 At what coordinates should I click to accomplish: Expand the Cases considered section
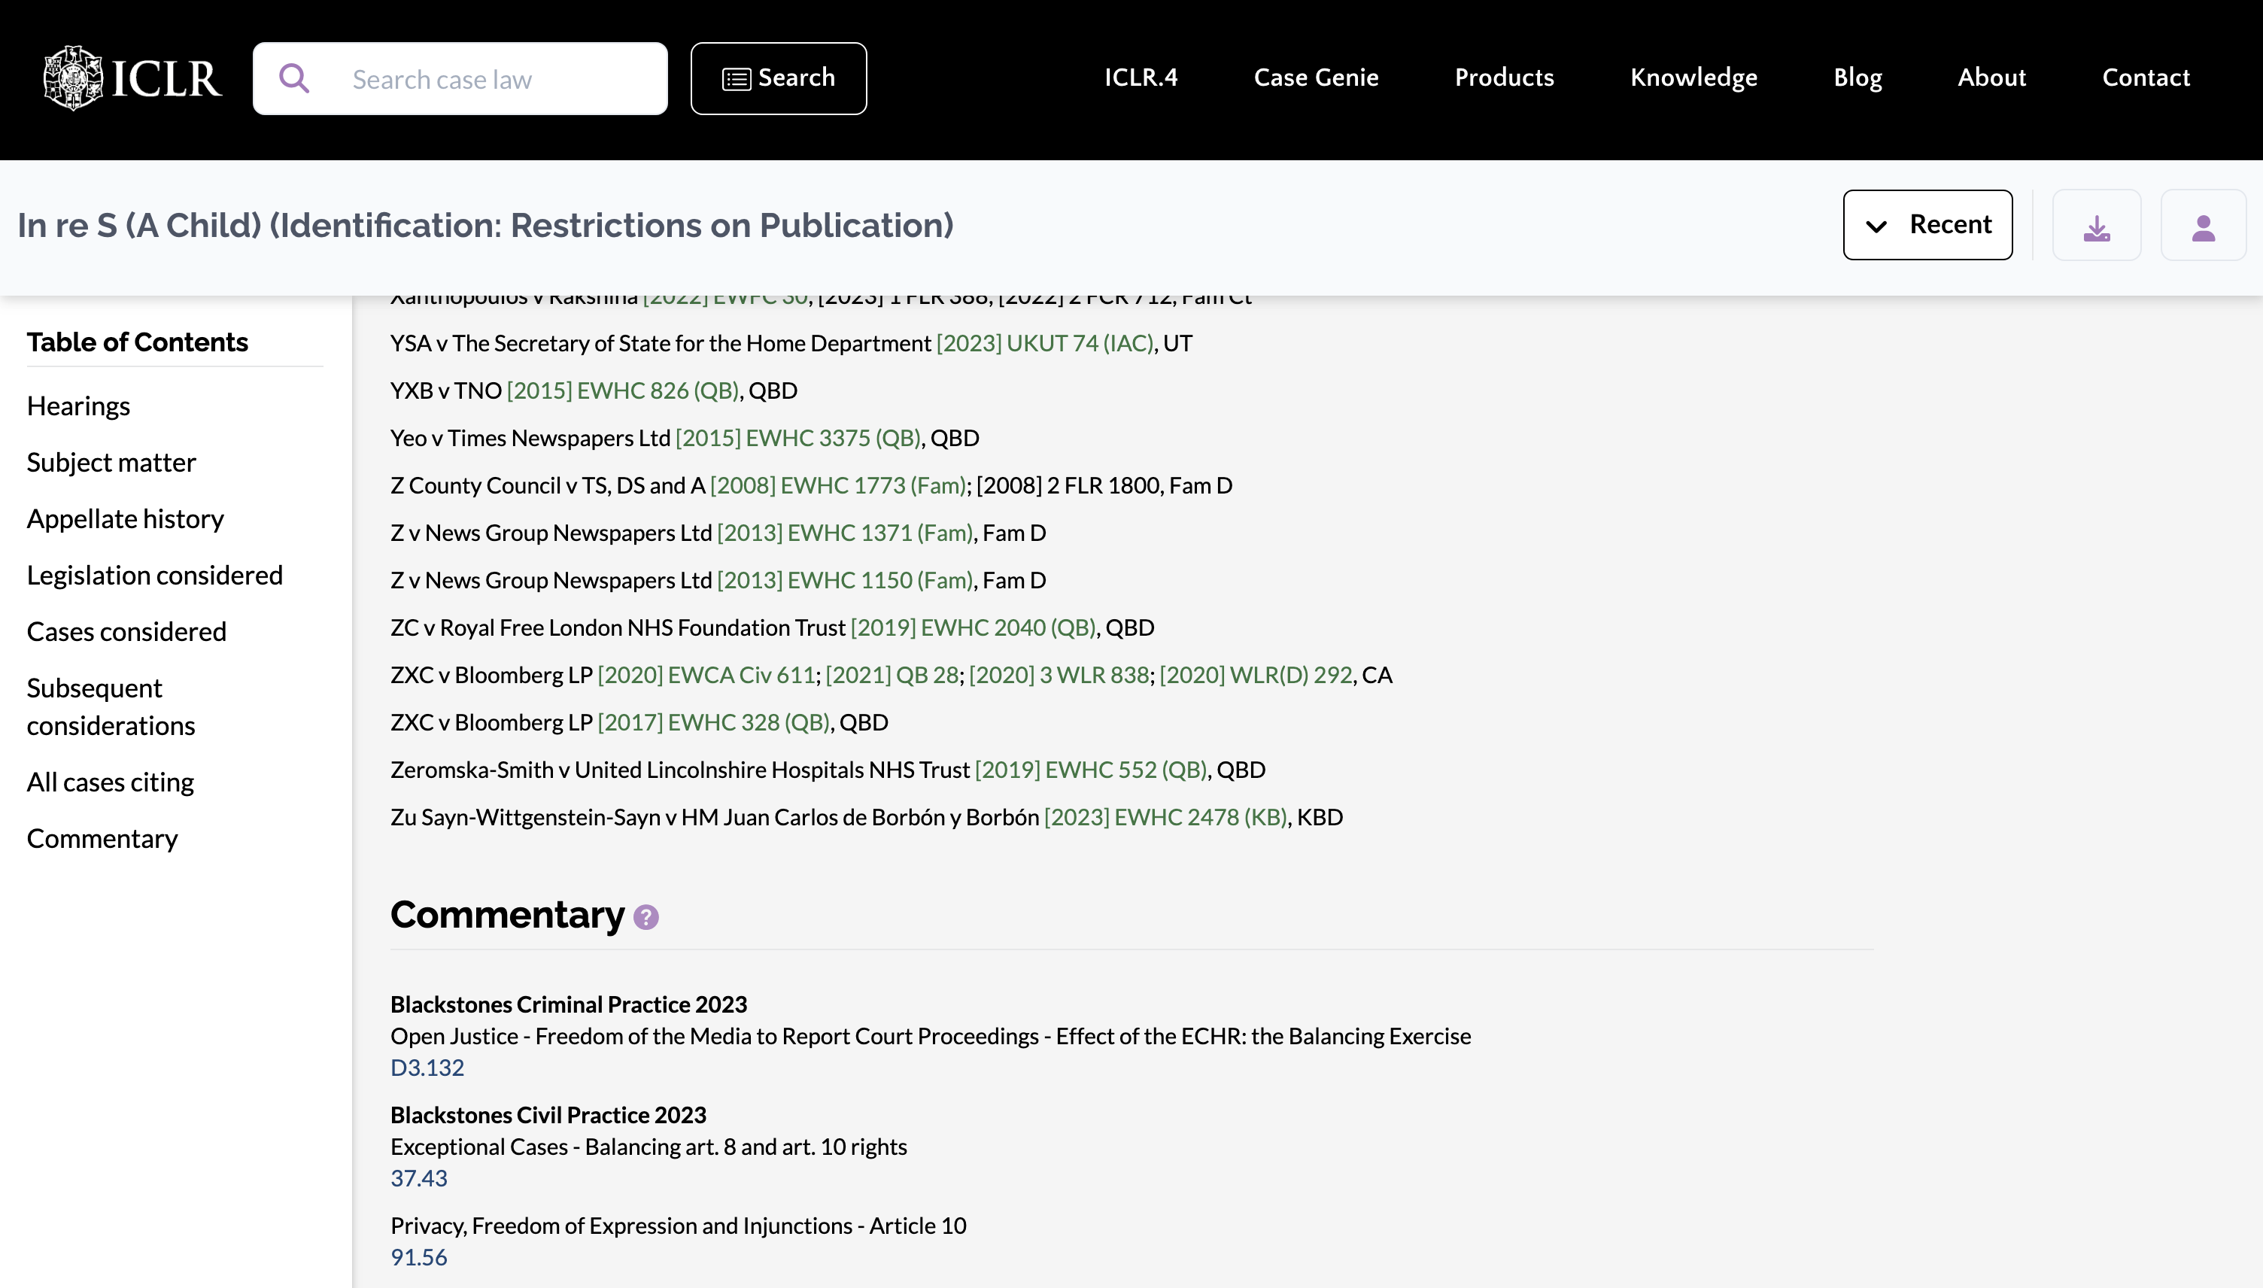(127, 630)
